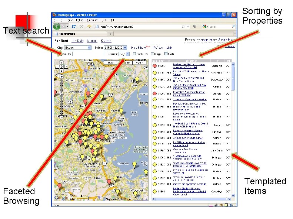Click the yellow circle in Dorchester listing row
293x219 pixels.
[154, 80]
